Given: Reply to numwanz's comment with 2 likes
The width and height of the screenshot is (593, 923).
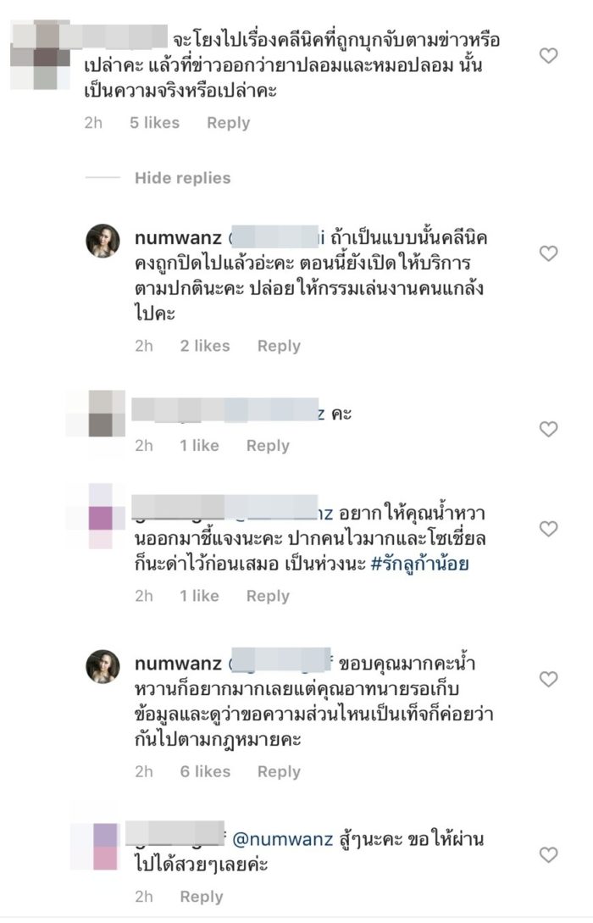Looking at the screenshot, I should click(279, 346).
